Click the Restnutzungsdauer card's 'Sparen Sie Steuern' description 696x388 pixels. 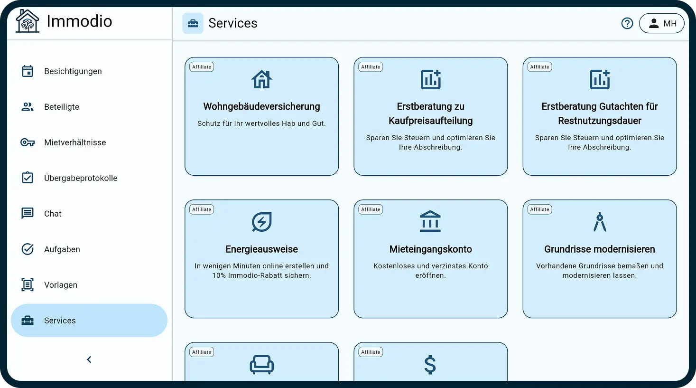[600, 142]
